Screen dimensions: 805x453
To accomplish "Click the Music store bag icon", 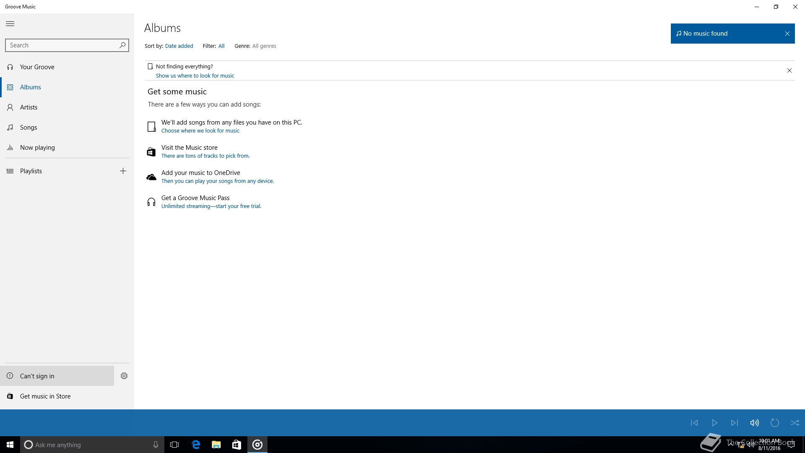I will [x=151, y=152].
